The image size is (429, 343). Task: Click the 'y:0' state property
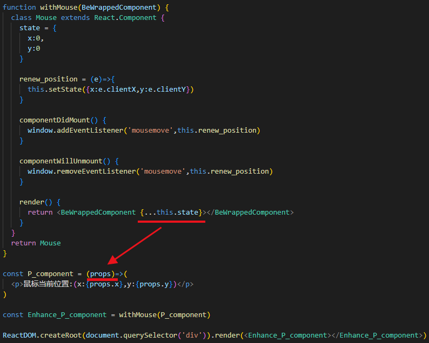coord(33,49)
